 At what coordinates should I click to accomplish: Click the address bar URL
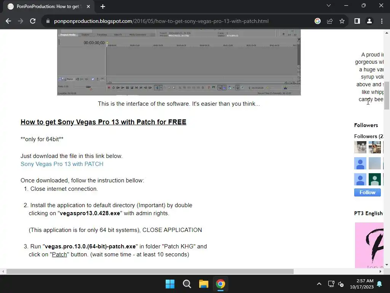(x=161, y=21)
